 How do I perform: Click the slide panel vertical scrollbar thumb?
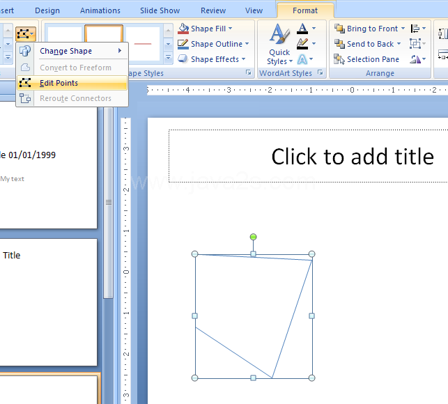pyautogui.click(x=108, y=202)
